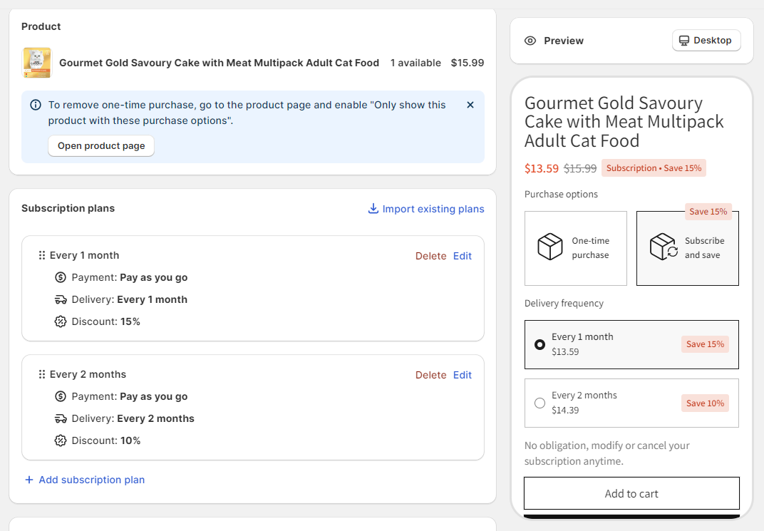The width and height of the screenshot is (764, 531).
Task: Click the product name 'Gourmet Gold Savoury Cake' row text
Action: tap(220, 63)
